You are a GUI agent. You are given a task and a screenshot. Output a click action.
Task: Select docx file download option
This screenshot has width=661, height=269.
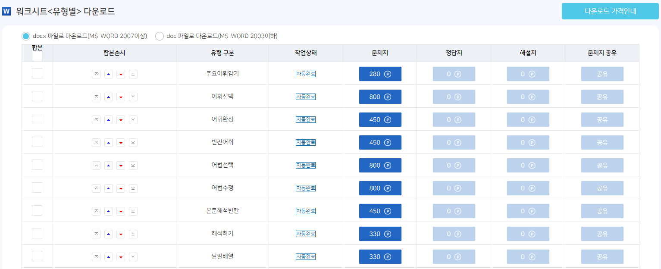click(x=26, y=36)
